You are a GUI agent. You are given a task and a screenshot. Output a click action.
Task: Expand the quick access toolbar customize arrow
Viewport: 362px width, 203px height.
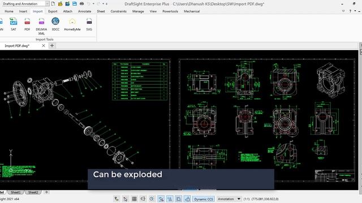106,4
